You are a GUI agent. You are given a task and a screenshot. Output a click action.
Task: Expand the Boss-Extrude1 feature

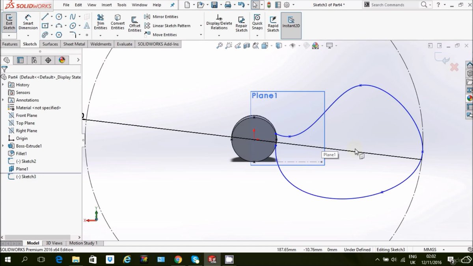tap(3, 146)
